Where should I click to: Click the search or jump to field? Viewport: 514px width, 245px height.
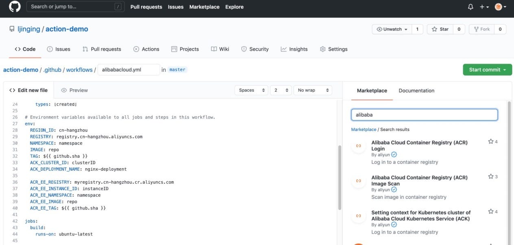[x=75, y=6]
